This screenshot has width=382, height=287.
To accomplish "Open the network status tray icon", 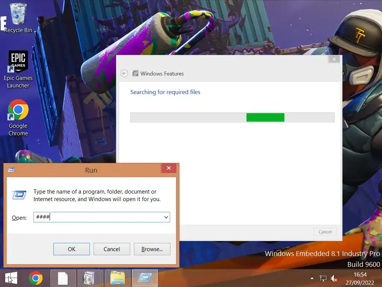I will (323, 278).
